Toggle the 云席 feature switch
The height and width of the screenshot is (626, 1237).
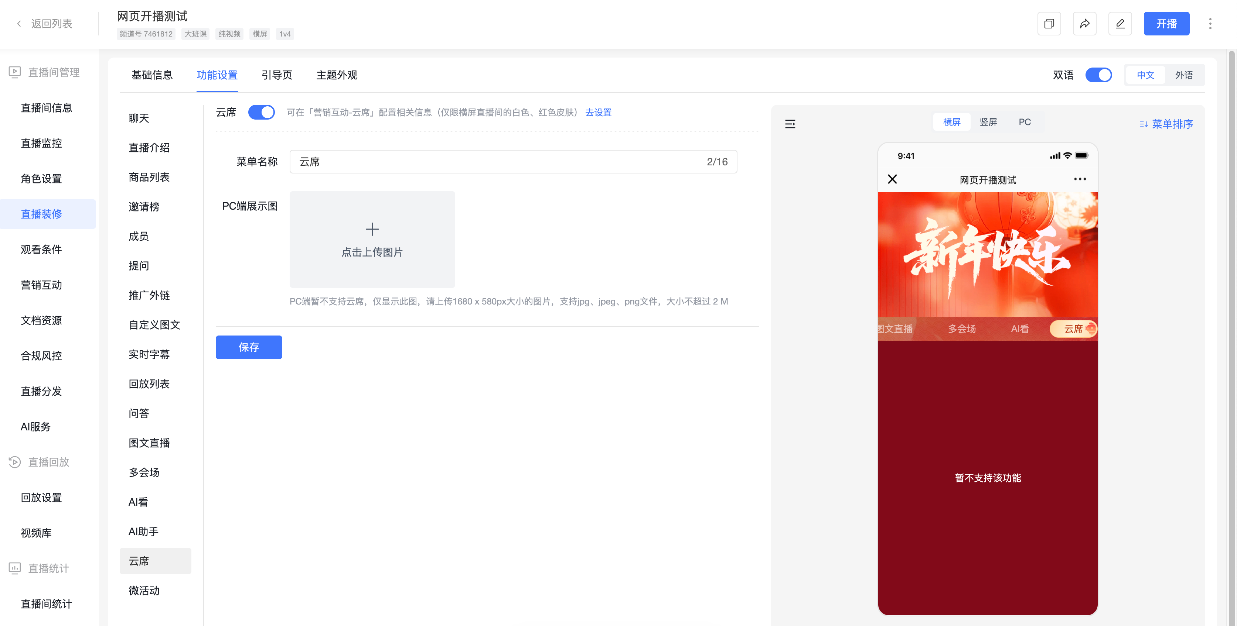point(261,112)
